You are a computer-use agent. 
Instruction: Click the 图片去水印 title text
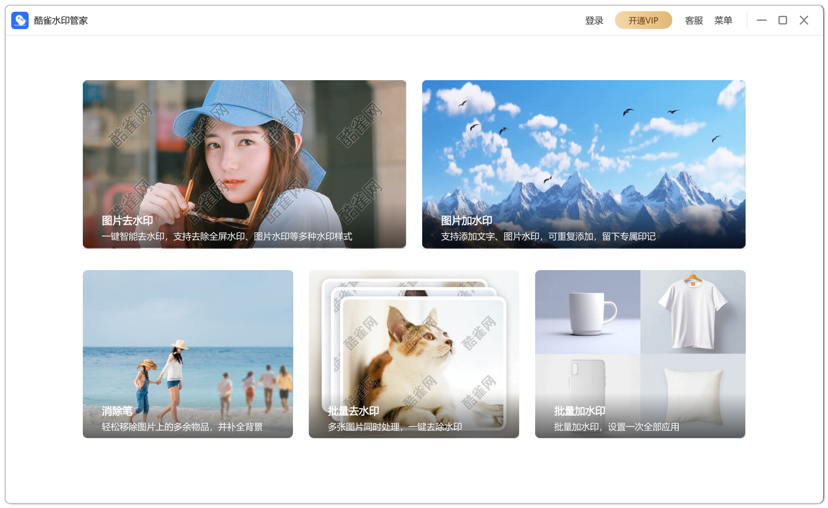point(127,221)
